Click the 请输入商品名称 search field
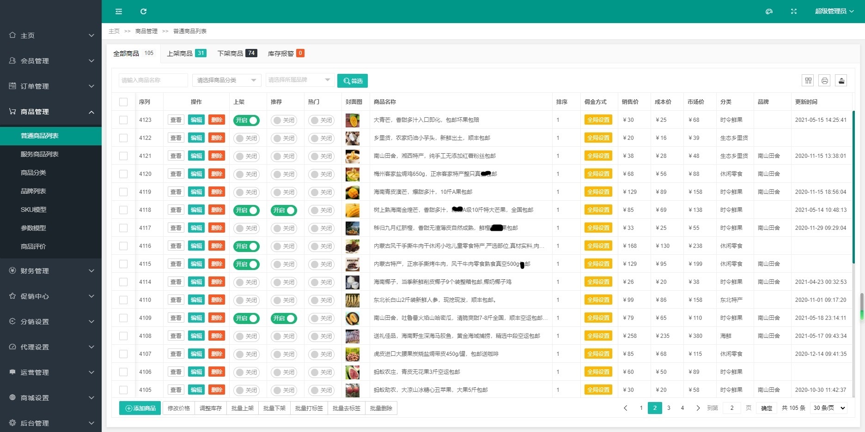This screenshot has height=432, width=865. coord(153,80)
